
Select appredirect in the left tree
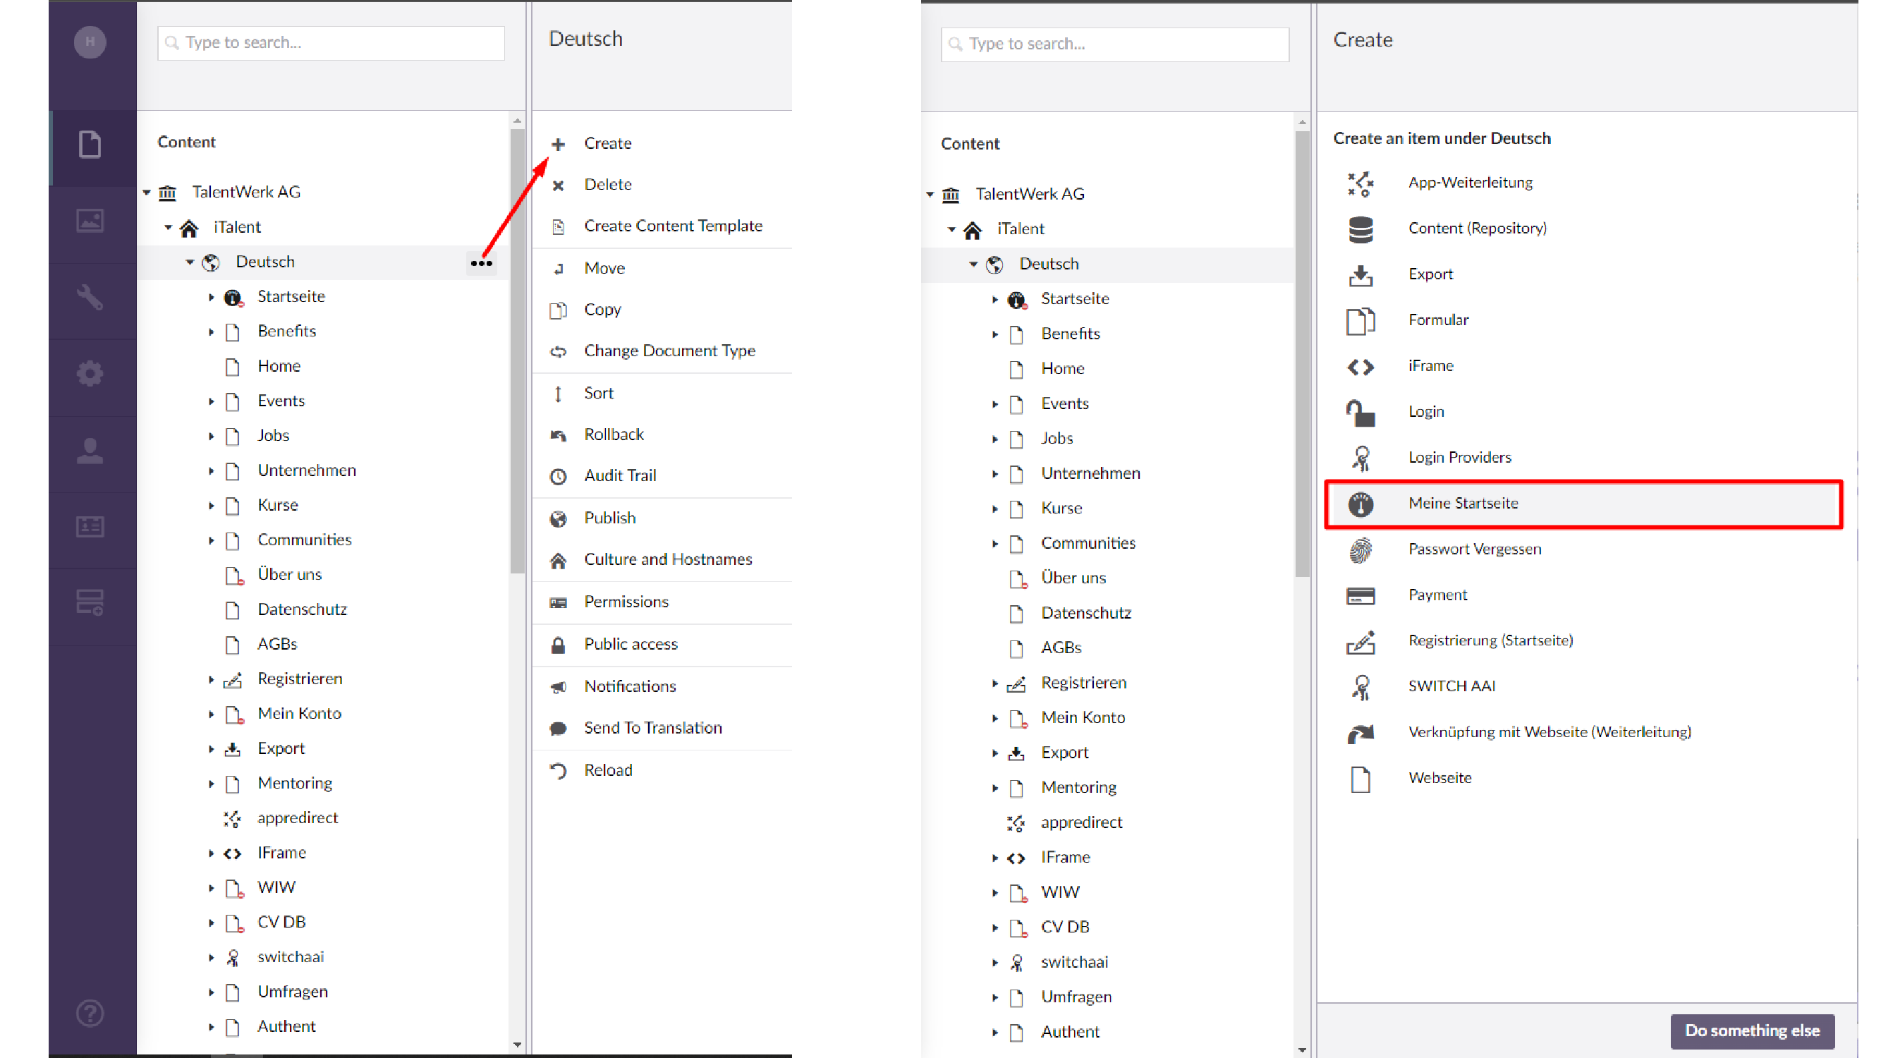[297, 817]
